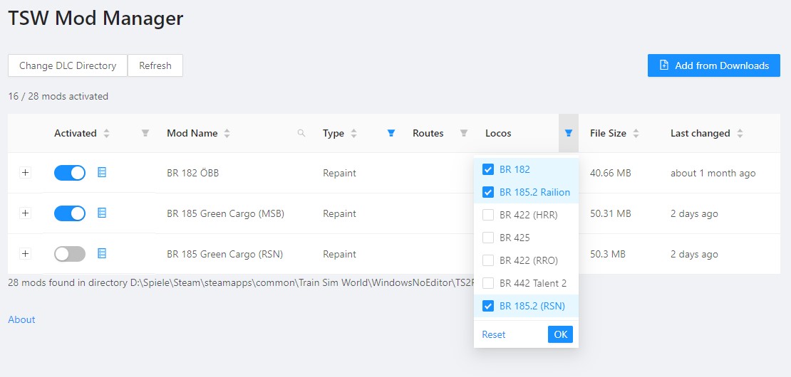Expand the BR 185 Green Cargo (MSB) row
The height and width of the screenshot is (377, 791).
(x=26, y=213)
